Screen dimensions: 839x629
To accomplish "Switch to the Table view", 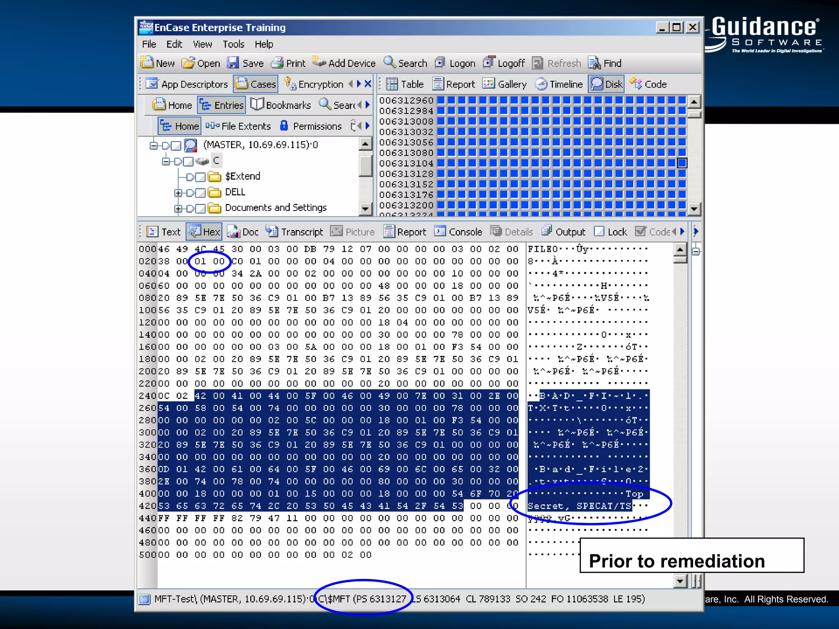I will (405, 84).
